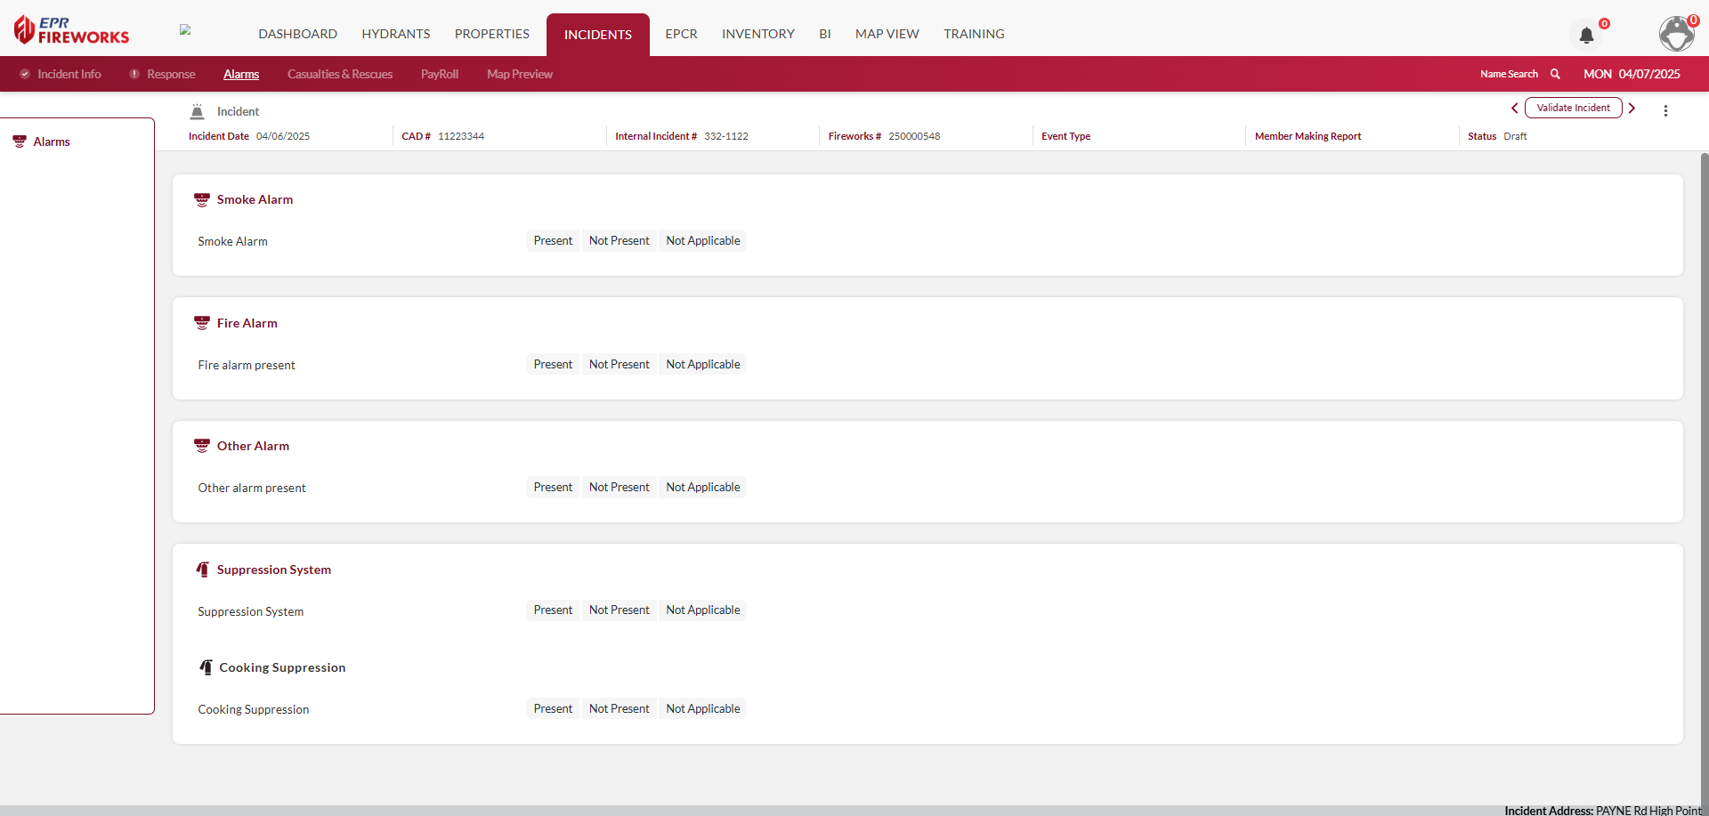Screen dimensions: 1709x816
Task: Open the three-dot more options menu
Action: [1665, 110]
